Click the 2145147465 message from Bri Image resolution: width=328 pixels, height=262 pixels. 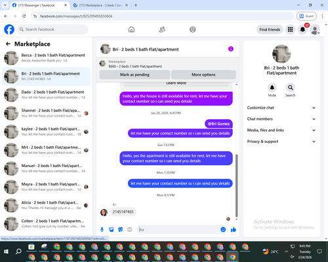point(123,212)
